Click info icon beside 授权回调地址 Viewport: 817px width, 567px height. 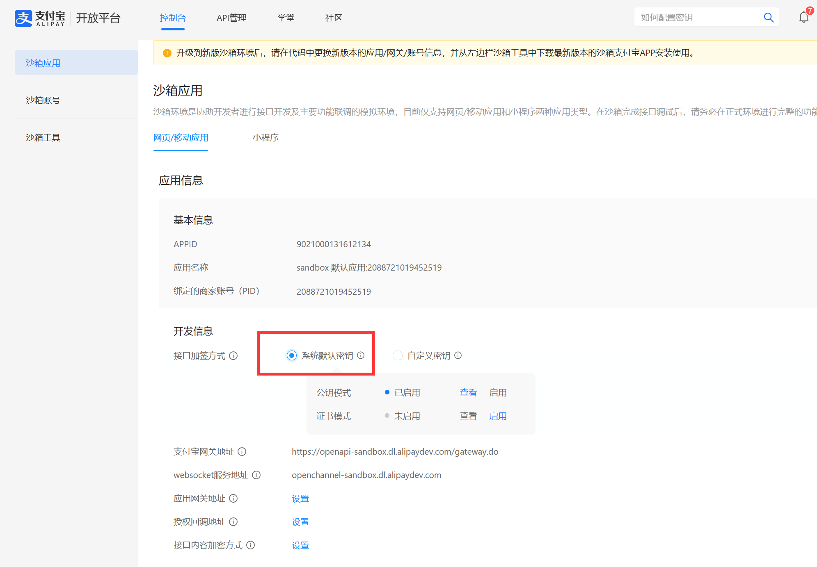pos(233,521)
